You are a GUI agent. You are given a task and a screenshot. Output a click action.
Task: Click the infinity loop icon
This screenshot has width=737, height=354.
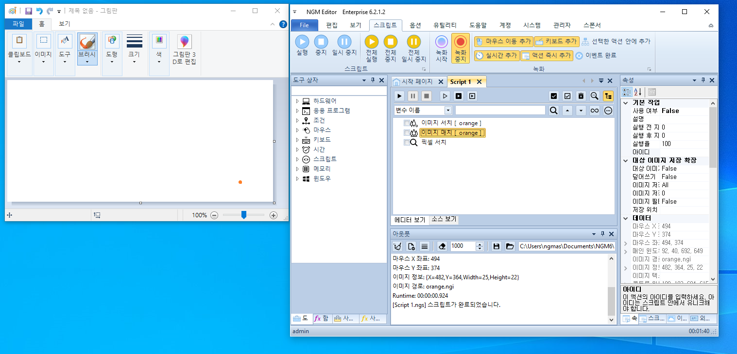pos(595,111)
